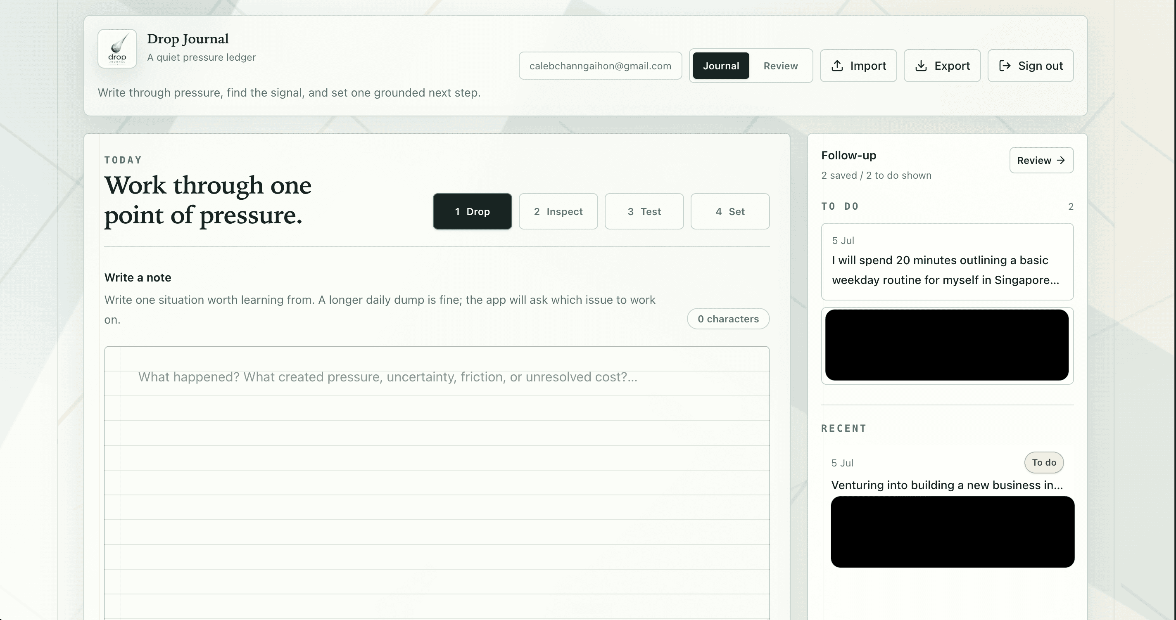This screenshot has width=1176, height=620.
Task: Click the account email field
Action: click(x=600, y=66)
